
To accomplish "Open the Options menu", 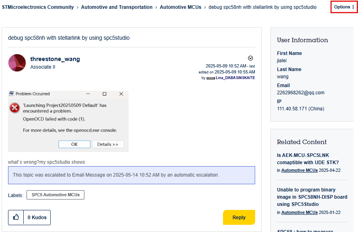I will [x=344, y=7].
